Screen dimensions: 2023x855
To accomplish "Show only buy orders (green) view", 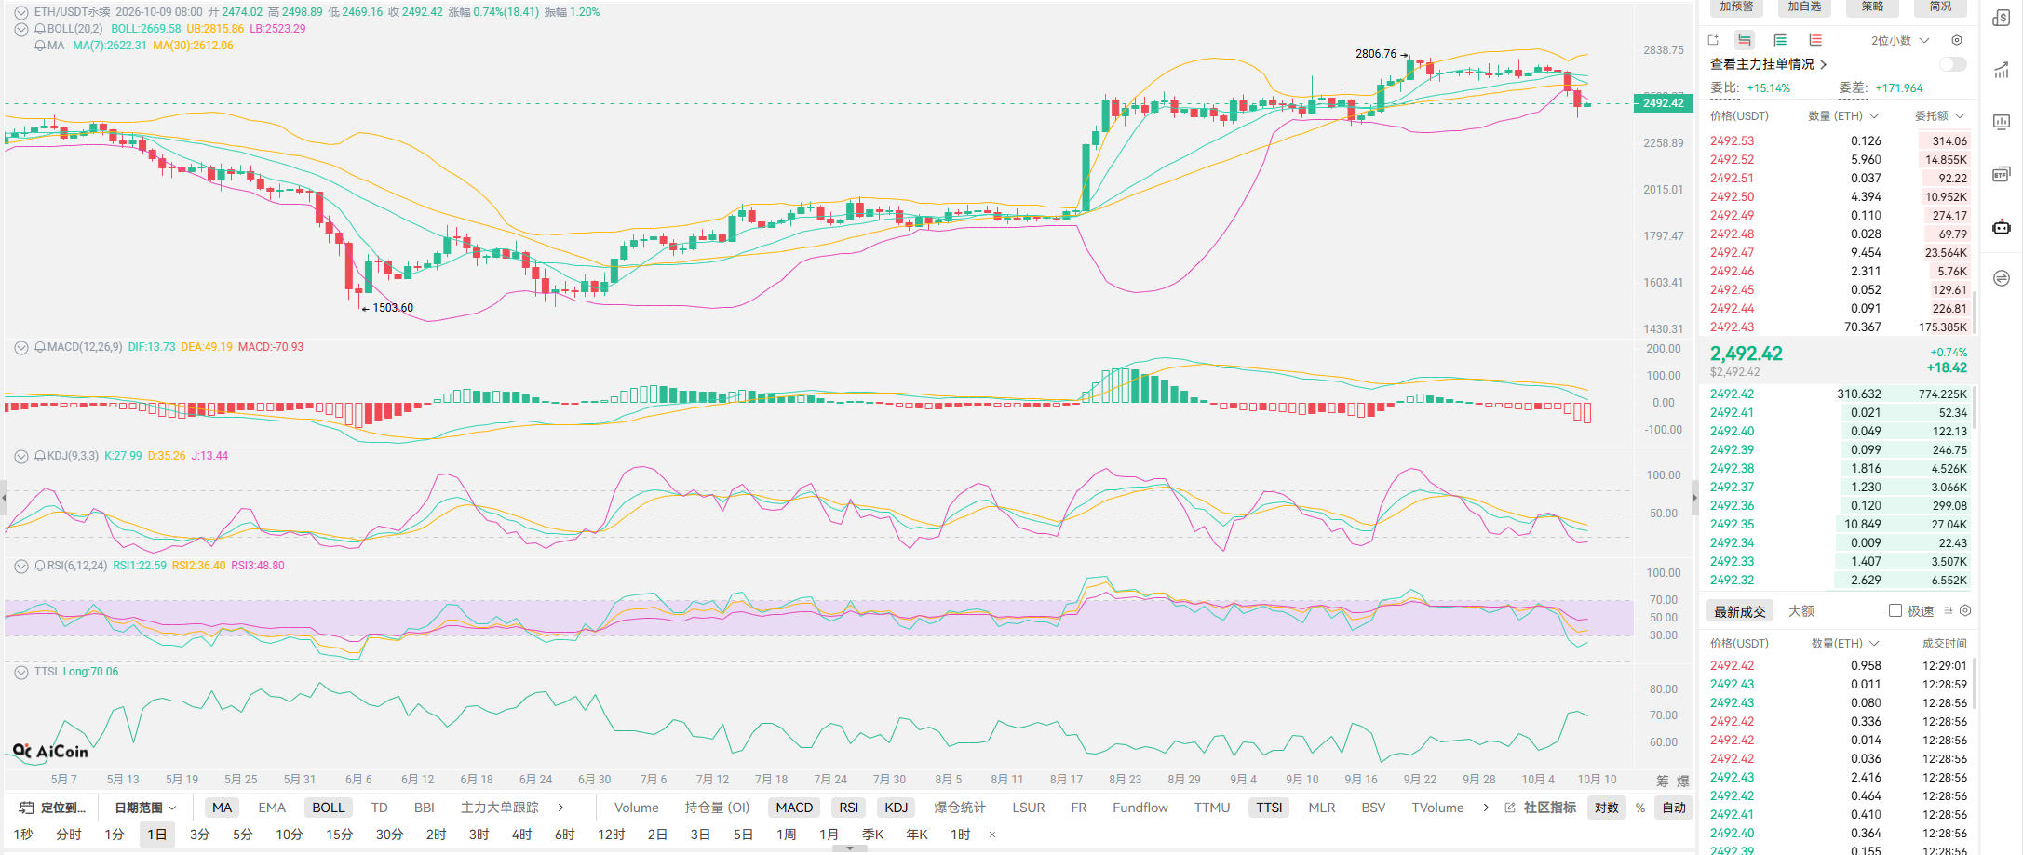I will click(x=1780, y=40).
